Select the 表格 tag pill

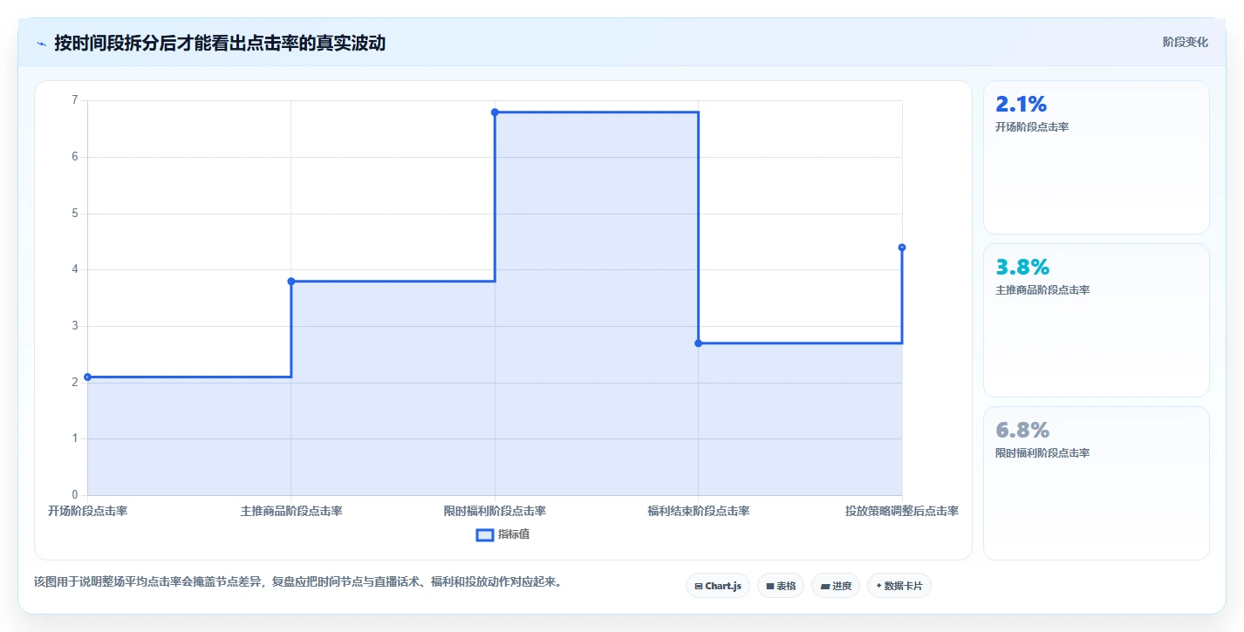tap(781, 586)
